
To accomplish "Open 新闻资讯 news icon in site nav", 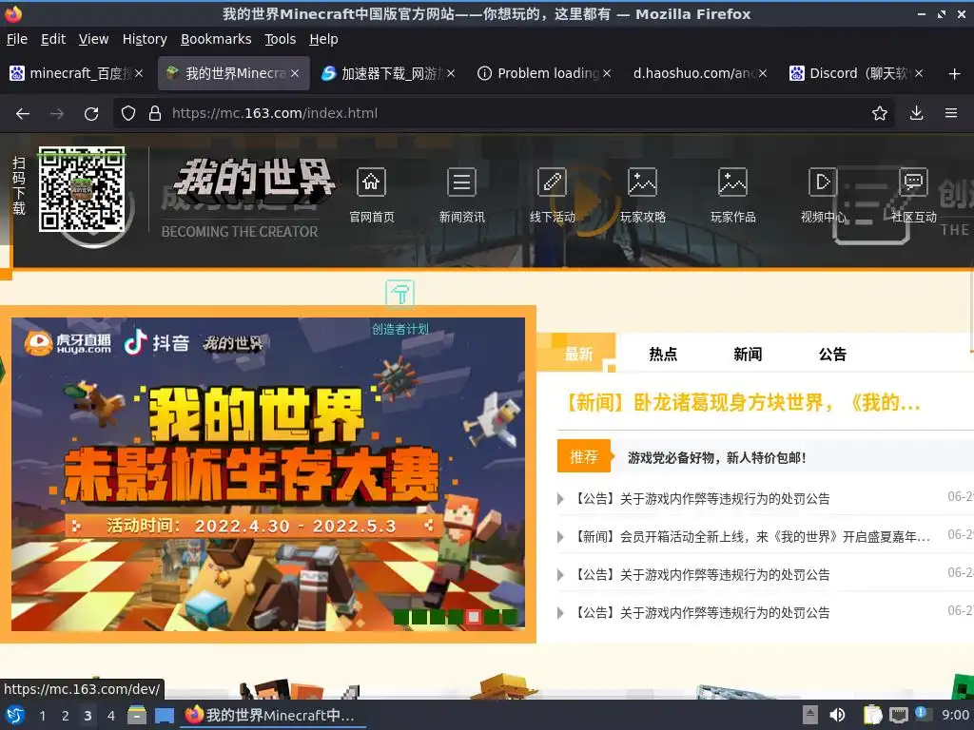I will pyautogui.click(x=461, y=182).
